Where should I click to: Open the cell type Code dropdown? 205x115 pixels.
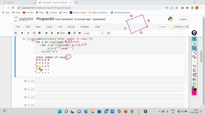coord(94,33)
